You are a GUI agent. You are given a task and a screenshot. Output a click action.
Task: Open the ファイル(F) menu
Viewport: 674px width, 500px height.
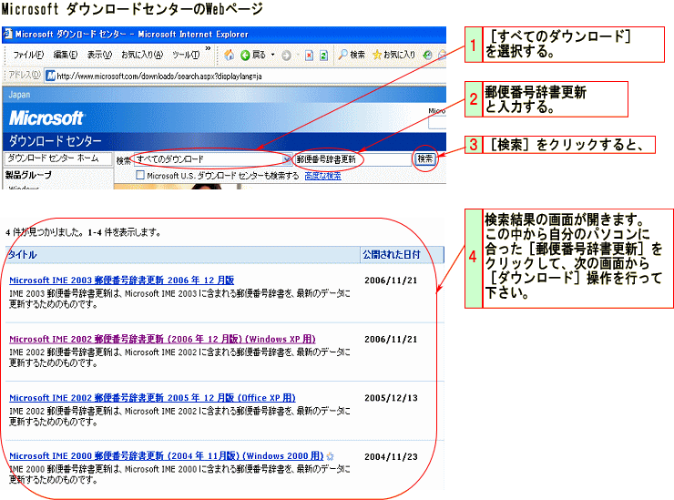tap(28, 55)
